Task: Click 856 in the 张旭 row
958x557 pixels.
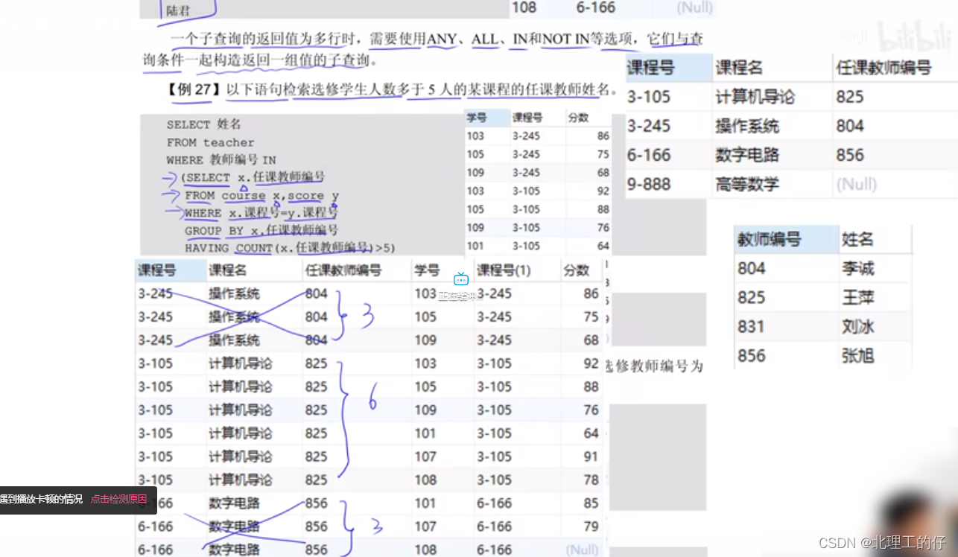Action: pyautogui.click(x=751, y=356)
